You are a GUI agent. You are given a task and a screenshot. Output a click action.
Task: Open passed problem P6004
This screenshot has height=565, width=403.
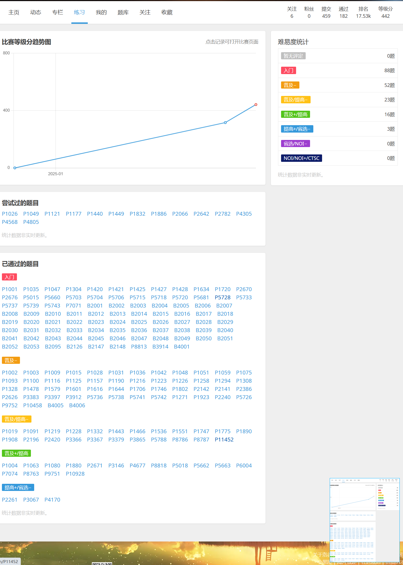[244, 466]
